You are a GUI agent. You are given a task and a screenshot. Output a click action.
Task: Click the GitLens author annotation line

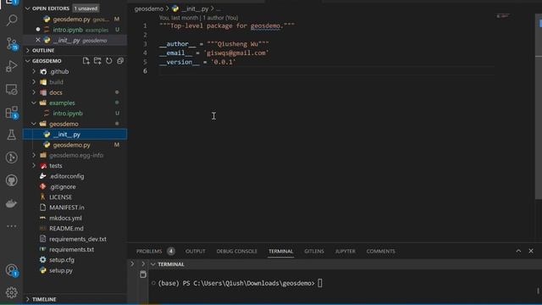click(x=199, y=18)
